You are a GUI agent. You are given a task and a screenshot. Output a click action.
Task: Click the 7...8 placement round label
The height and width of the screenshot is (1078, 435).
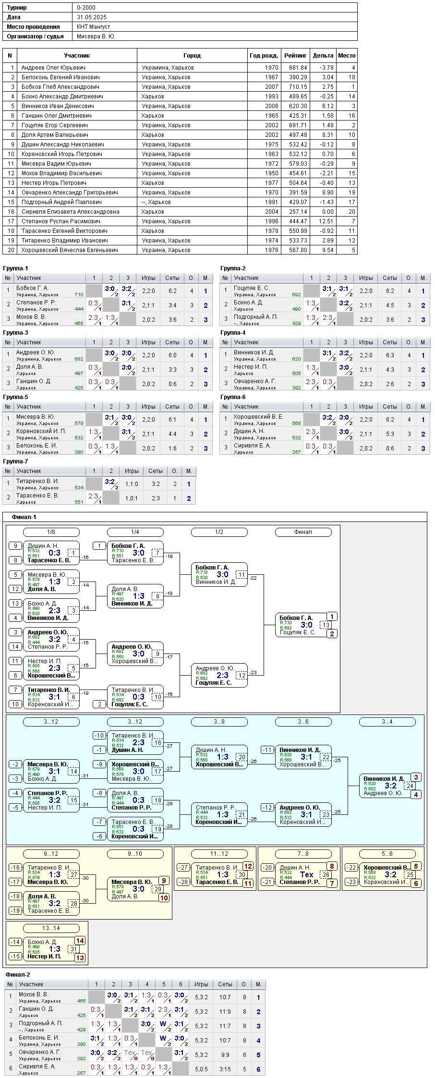303,854
